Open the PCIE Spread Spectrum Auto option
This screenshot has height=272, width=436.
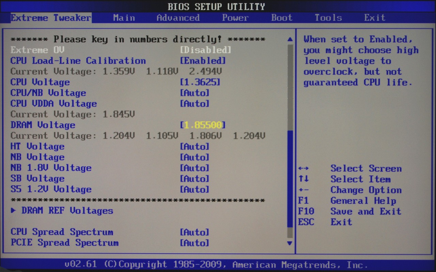[194, 243]
